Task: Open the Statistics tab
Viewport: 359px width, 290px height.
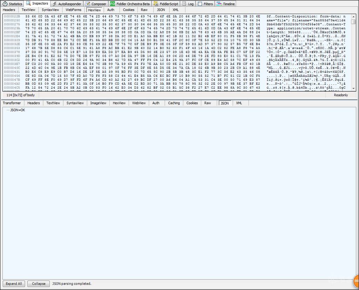Action: [12, 4]
